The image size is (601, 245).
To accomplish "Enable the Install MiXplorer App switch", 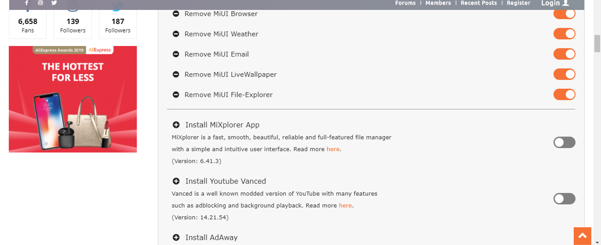I will click(564, 142).
